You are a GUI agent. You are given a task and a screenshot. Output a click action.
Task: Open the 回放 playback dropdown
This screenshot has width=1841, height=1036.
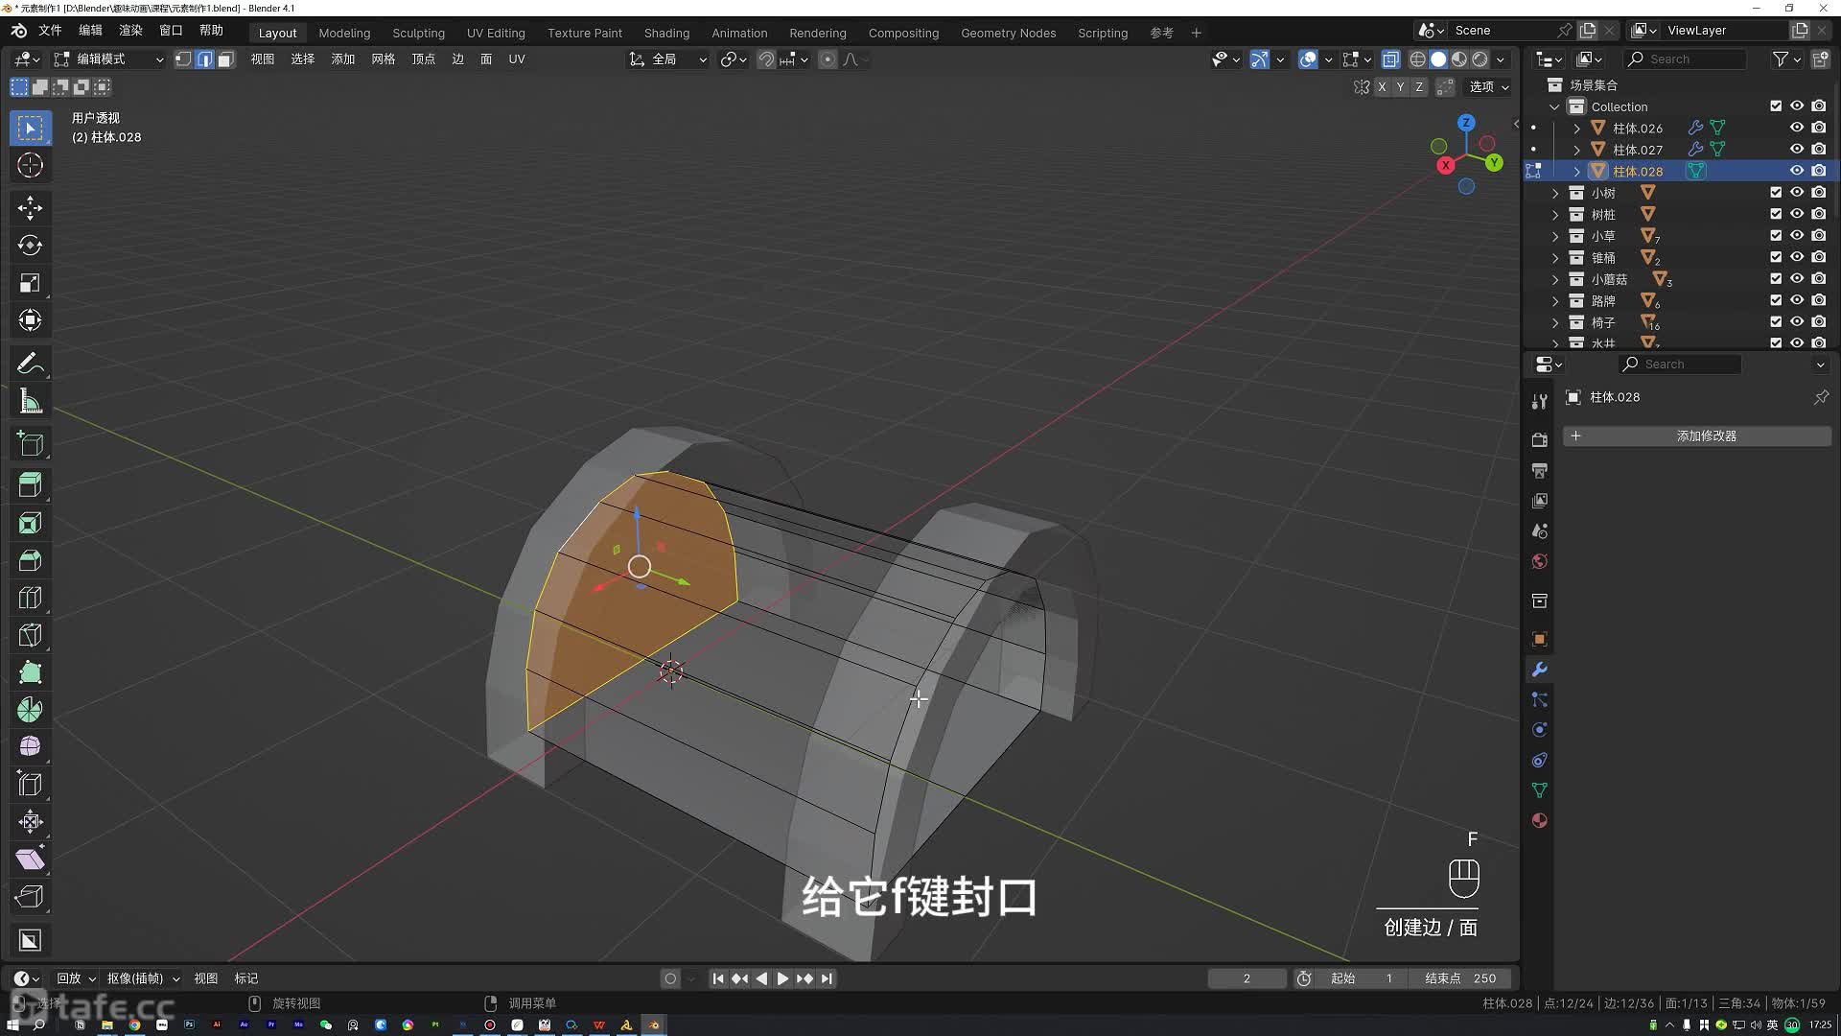(76, 978)
